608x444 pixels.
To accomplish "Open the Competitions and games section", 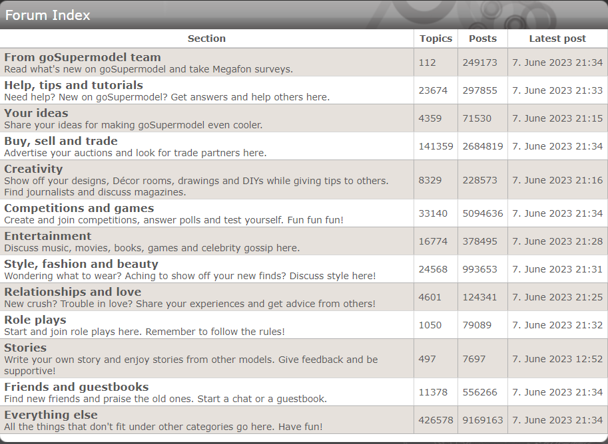I will 79,208.
